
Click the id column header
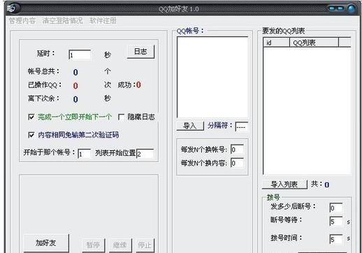[276, 43]
